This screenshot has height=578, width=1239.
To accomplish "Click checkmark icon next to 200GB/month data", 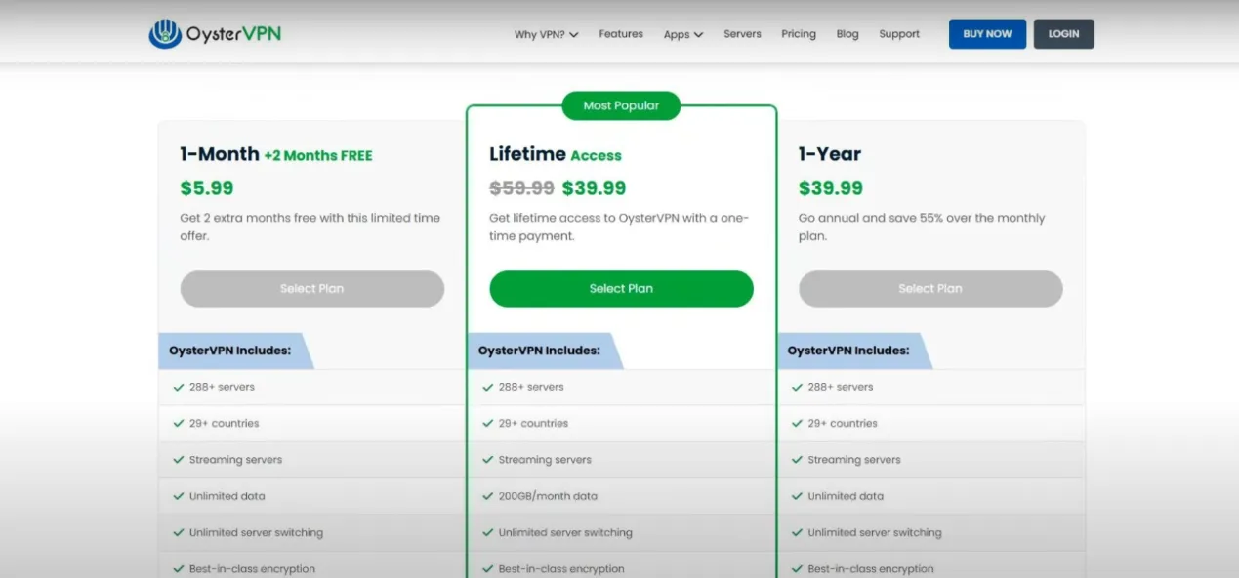I will coord(488,496).
